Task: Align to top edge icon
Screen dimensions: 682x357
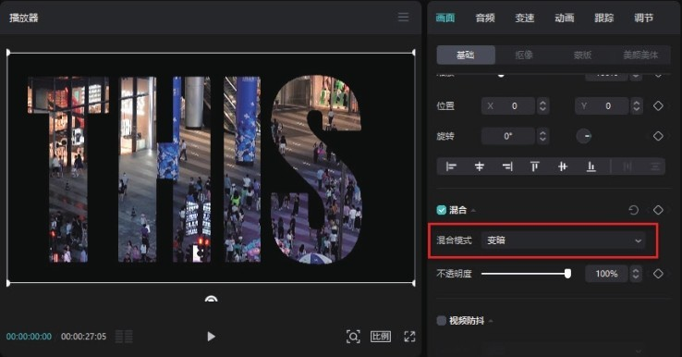Action: (534, 166)
